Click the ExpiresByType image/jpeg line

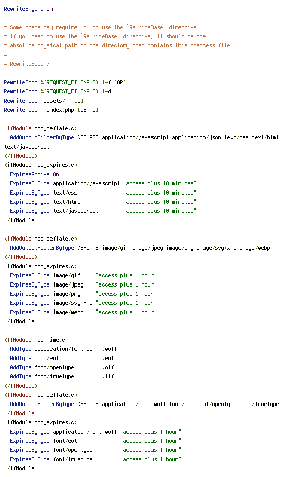pos(83,285)
